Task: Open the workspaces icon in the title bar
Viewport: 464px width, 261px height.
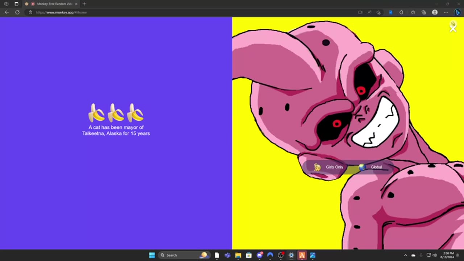Action: [x=6, y=4]
